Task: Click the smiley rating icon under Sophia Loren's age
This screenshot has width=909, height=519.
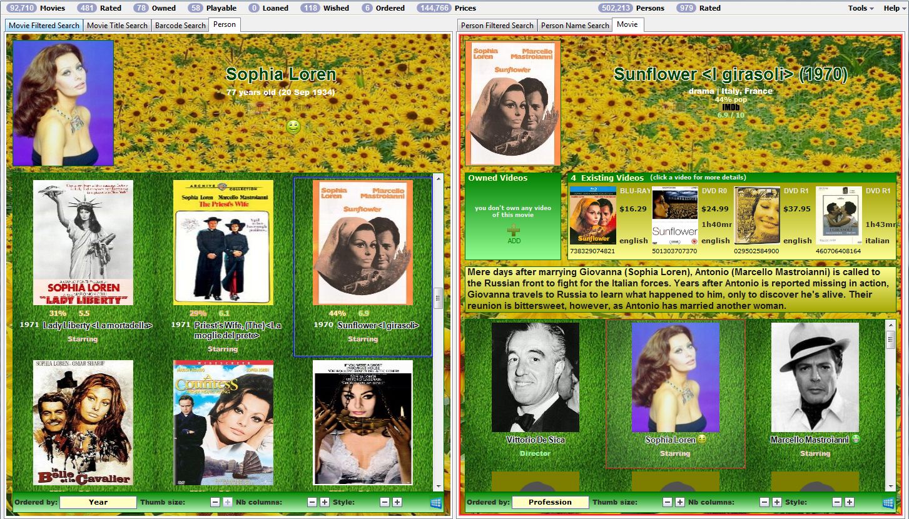Action: point(293,127)
